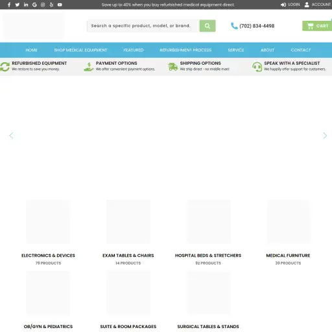Click the 'Save up to 40%' banner text
This screenshot has width=332, height=332.
click(x=168, y=5)
